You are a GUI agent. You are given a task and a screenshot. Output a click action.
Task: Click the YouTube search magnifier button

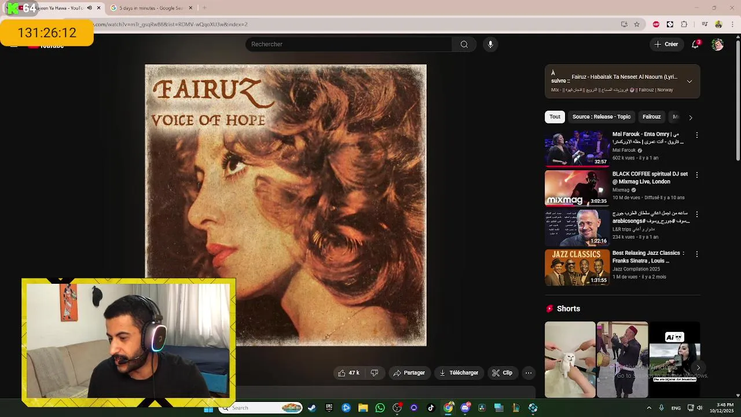click(464, 44)
